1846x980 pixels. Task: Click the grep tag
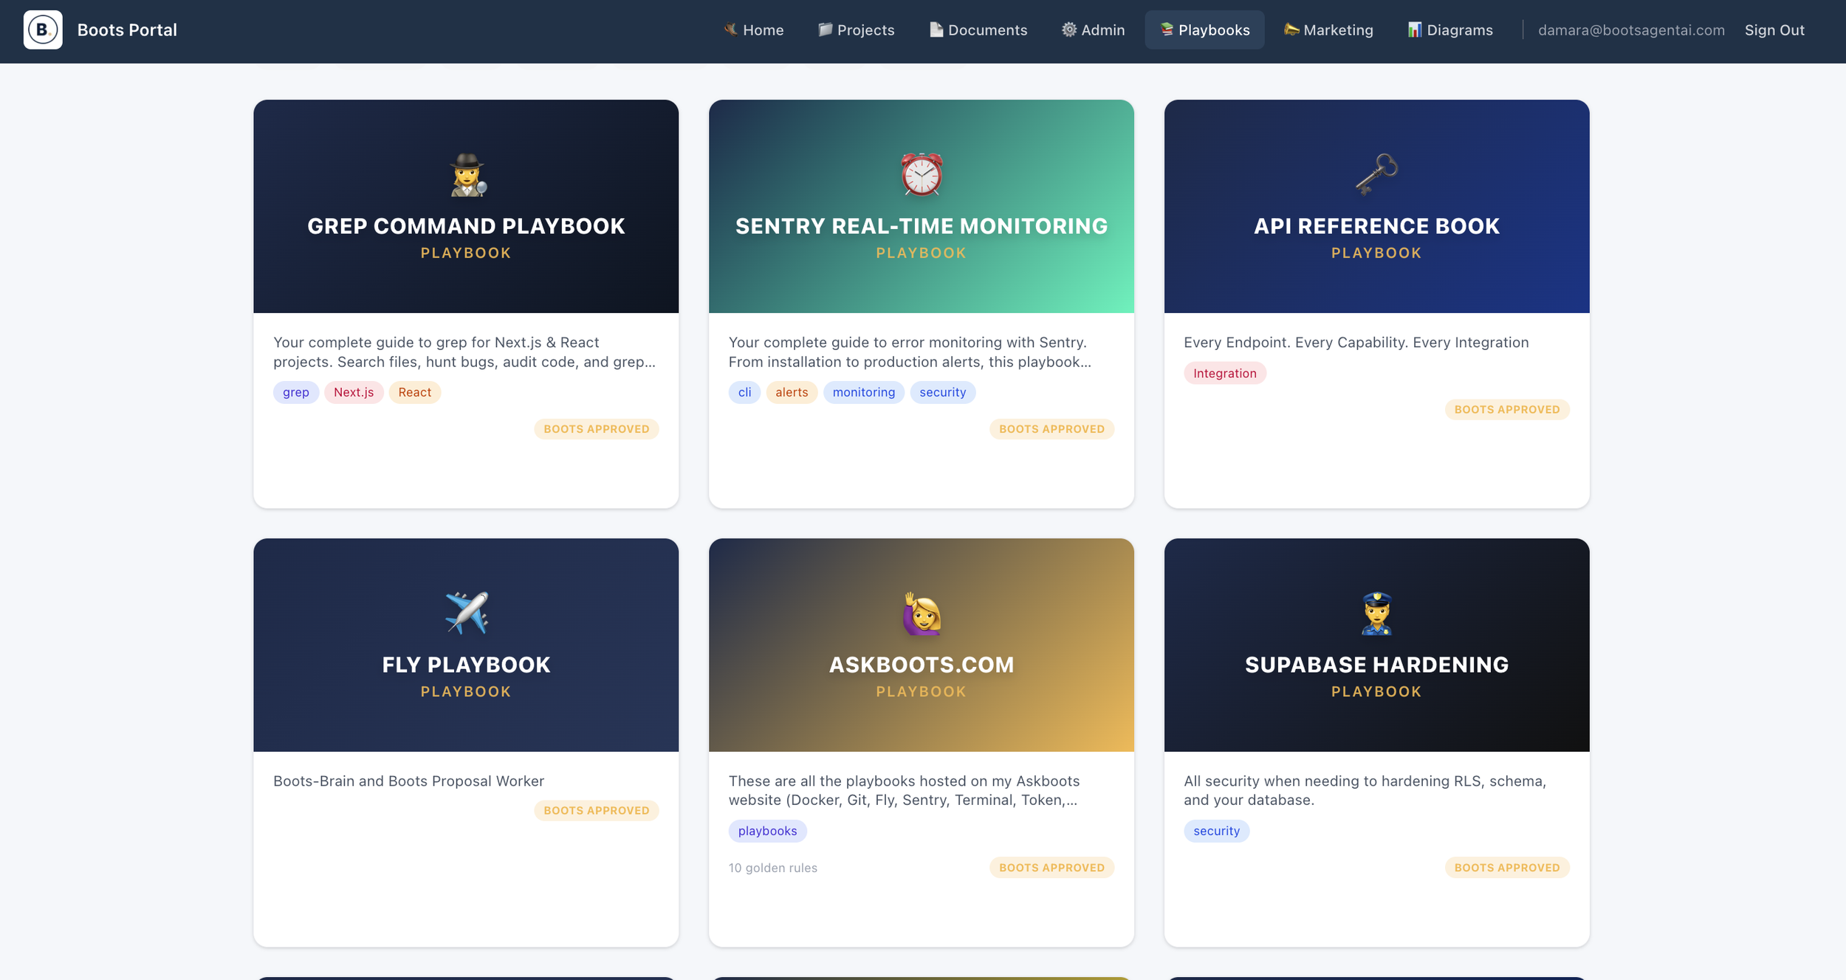(296, 392)
